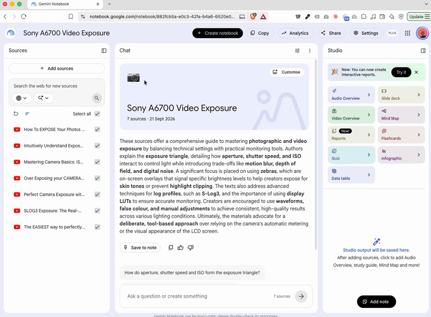Open the account profile avatar
431x317 pixels.
[x=422, y=33]
